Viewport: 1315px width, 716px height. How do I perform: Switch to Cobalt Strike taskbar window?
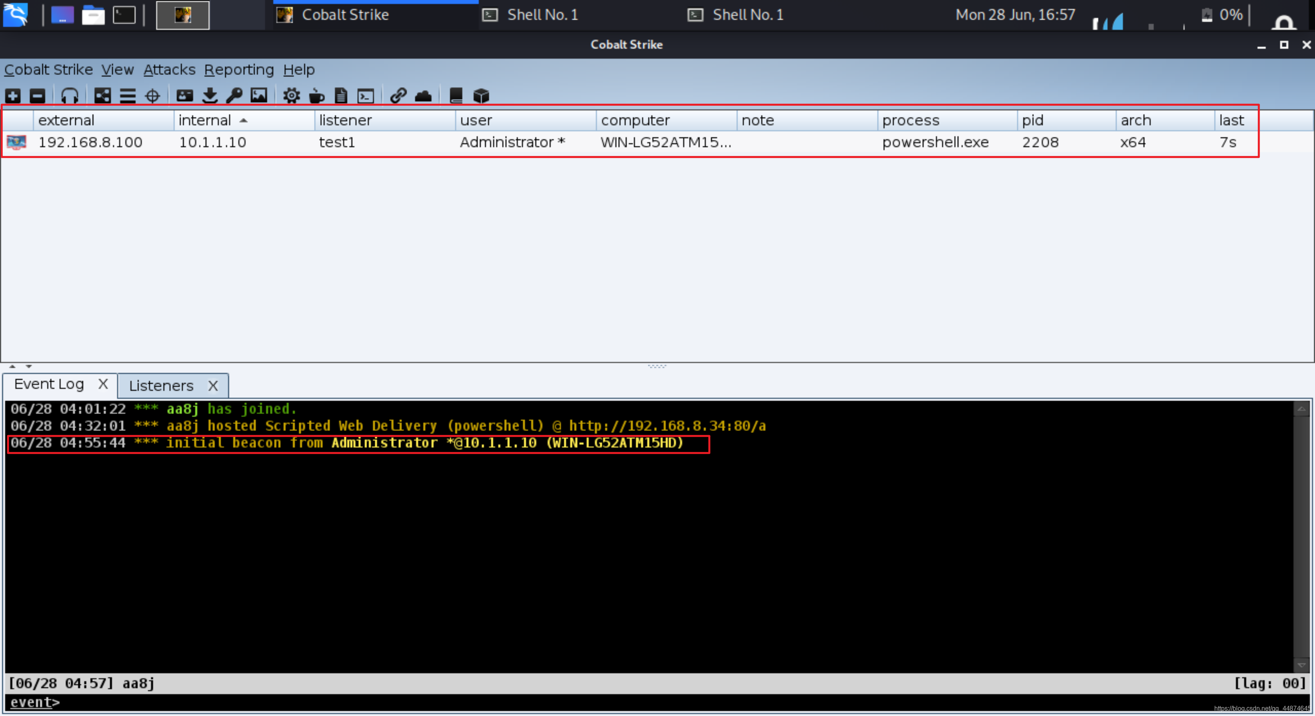click(376, 15)
